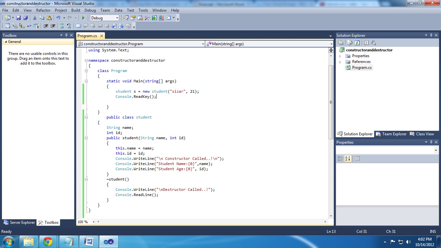Open the constructoranddestructor.Program type dropdown
The height and width of the screenshot is (248, 441).
(x=203, y=44)
